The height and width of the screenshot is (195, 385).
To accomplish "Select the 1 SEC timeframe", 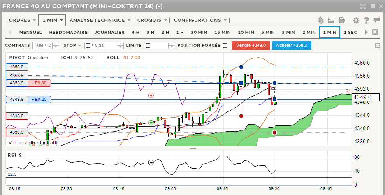I will [x=350, y=32].
